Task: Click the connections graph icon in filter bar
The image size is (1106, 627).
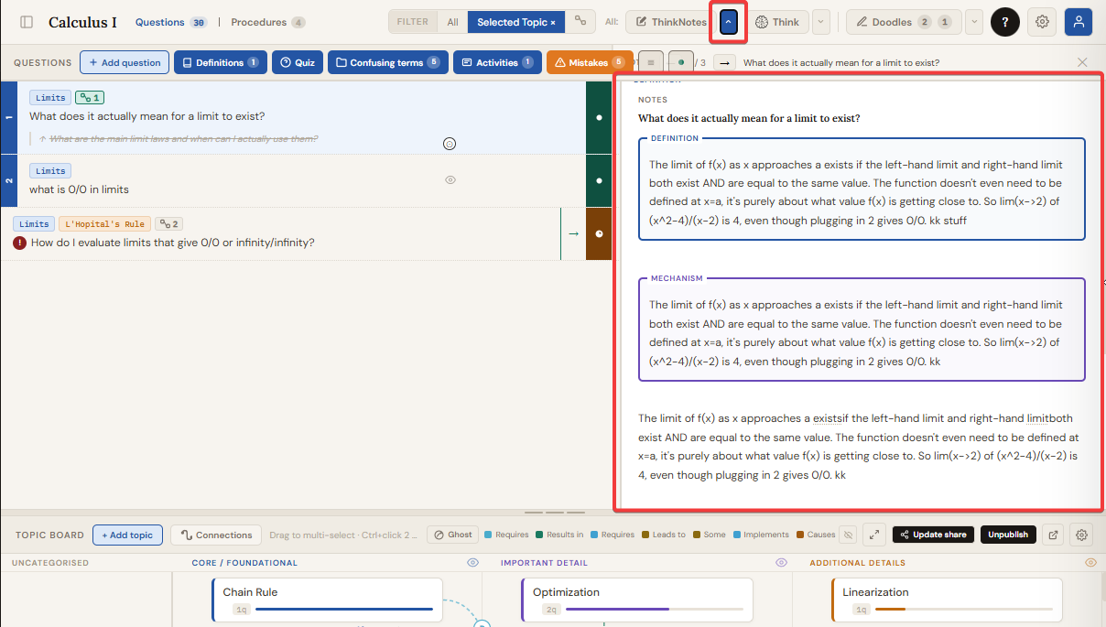Action: [580, 22]
